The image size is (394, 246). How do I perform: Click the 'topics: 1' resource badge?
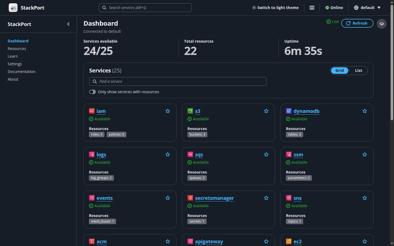[294, 221]
